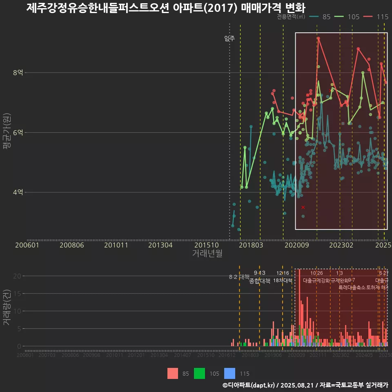Click the 200601 label on the price chart axis
Image resolution: width=392 pixels, height=392 pixels.
(x=27, y=245)
